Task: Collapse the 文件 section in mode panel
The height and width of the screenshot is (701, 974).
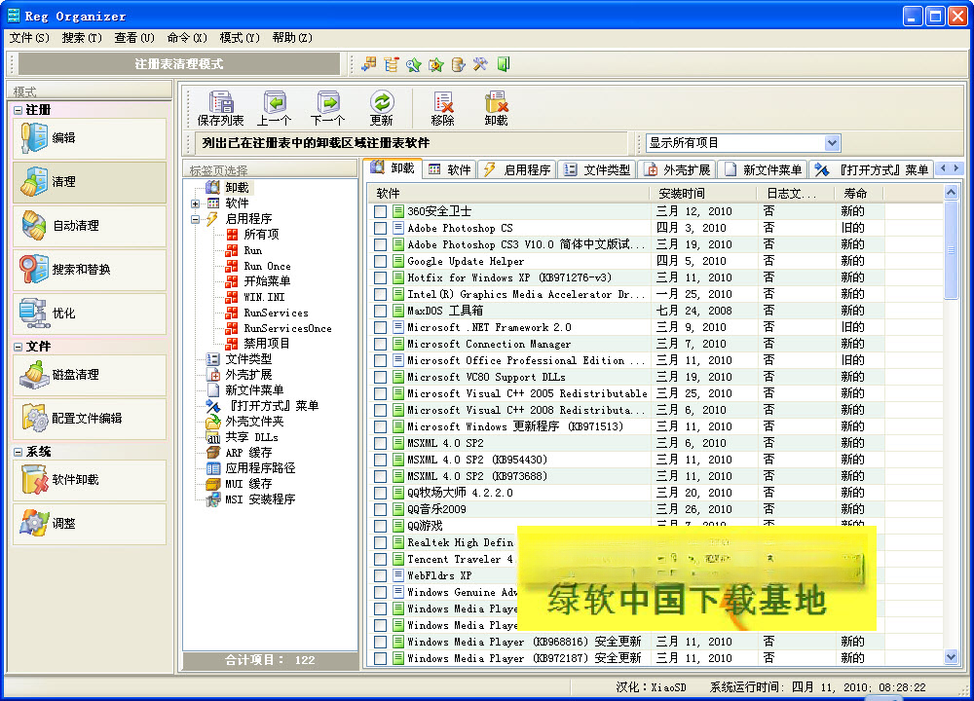Action: click(x=18, y=347)
